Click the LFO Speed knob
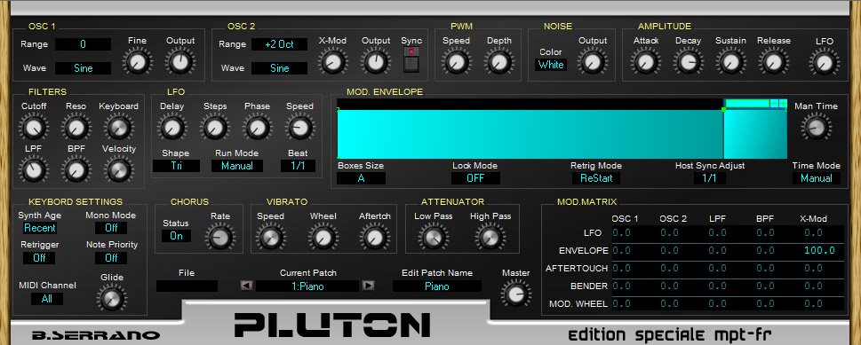The height and width of the screenshot is (345, 861). pos(299,127)
